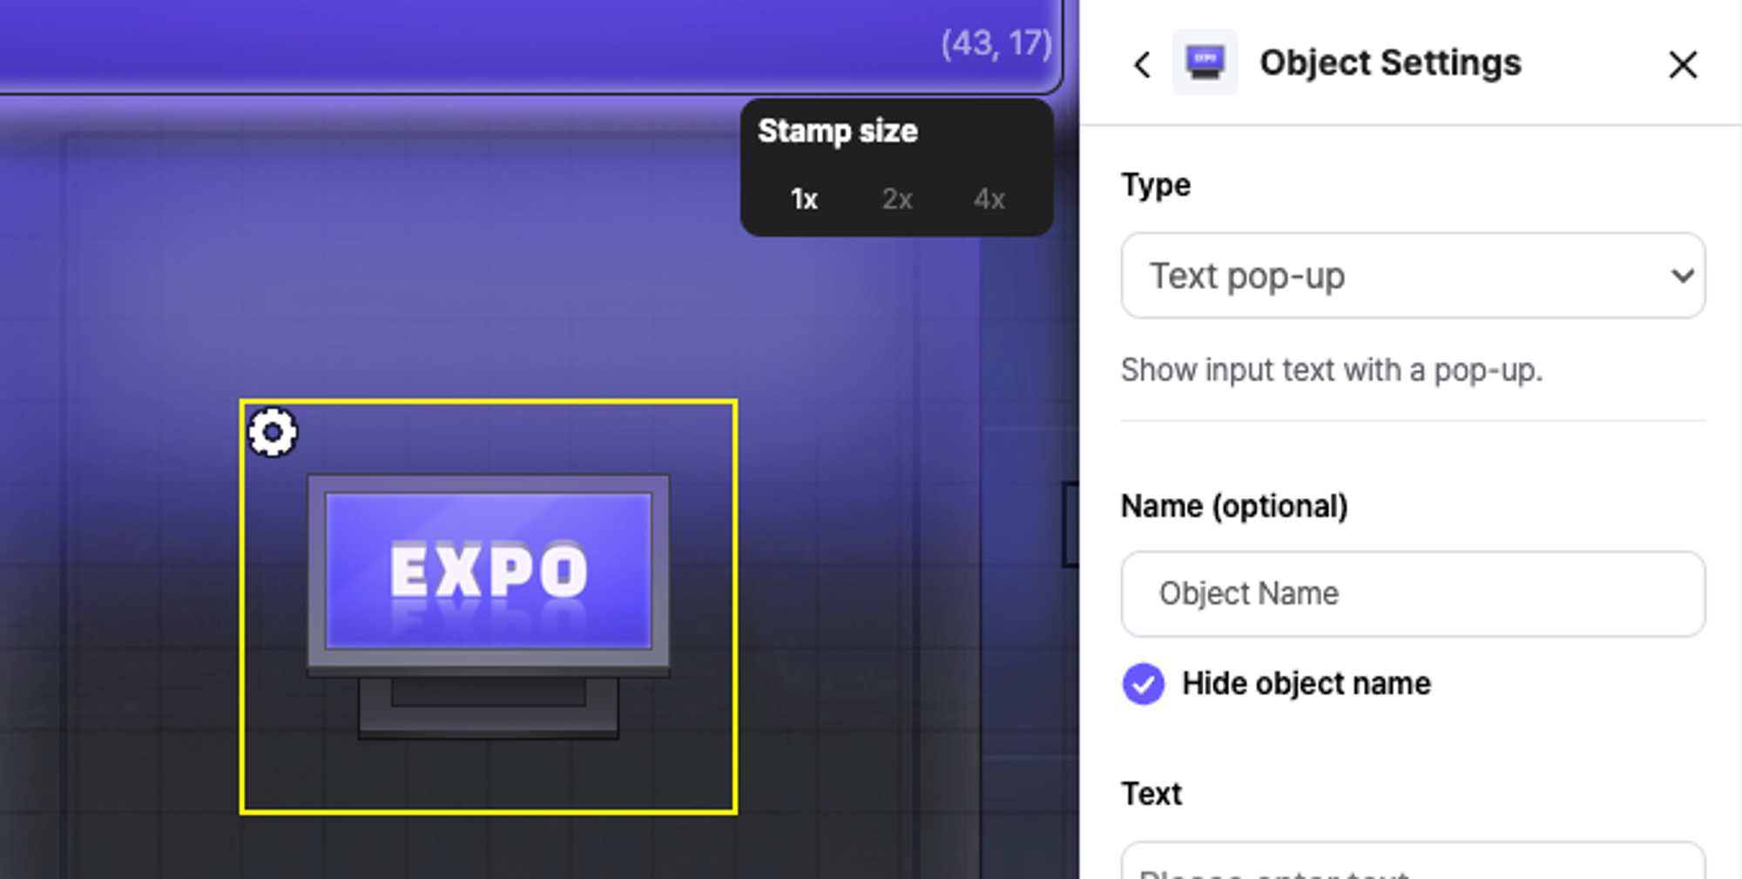Focus the Text entry field at the bottom
This screenshot has width=1742, height=879.
(x=1411, y=864)
